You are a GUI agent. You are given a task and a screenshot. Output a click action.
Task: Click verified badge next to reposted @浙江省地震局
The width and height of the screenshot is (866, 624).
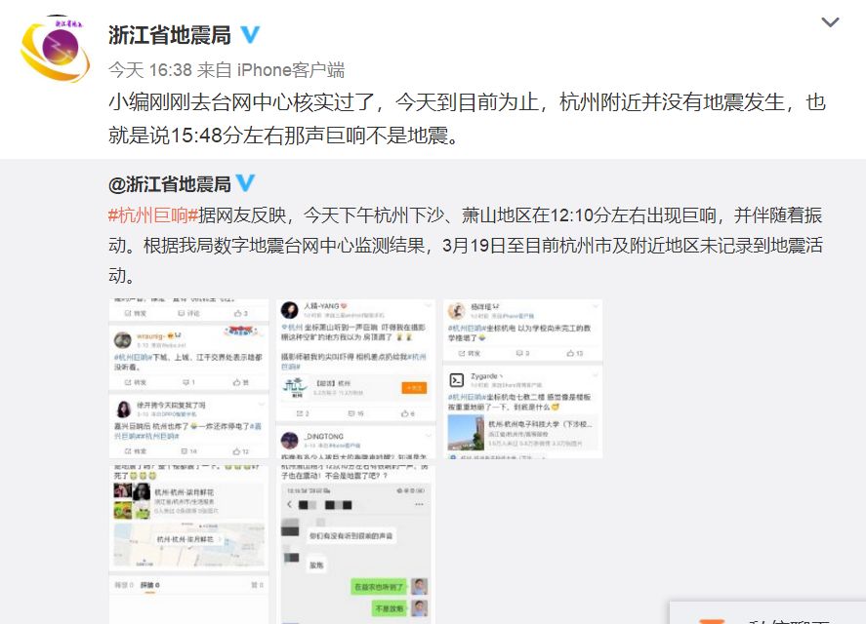[245, 183]
